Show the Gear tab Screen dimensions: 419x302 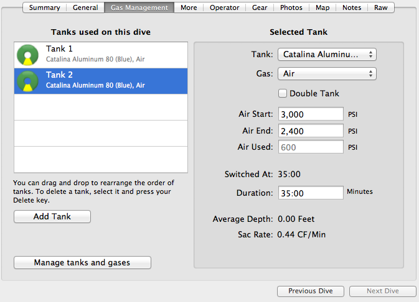point(260,8)
